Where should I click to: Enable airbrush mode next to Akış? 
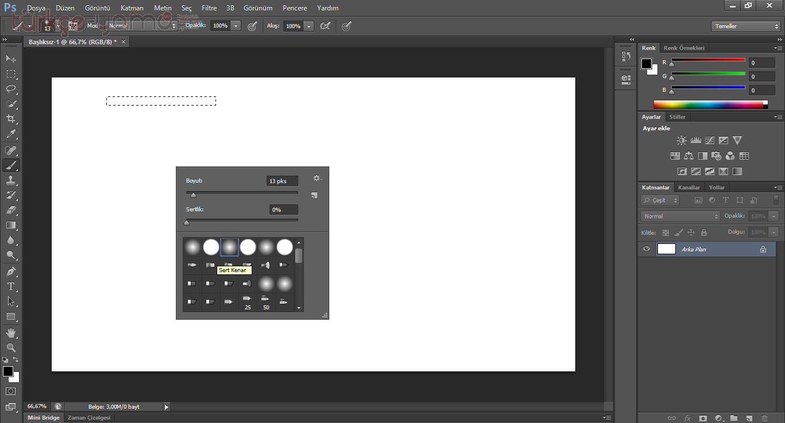coord(325,26)
